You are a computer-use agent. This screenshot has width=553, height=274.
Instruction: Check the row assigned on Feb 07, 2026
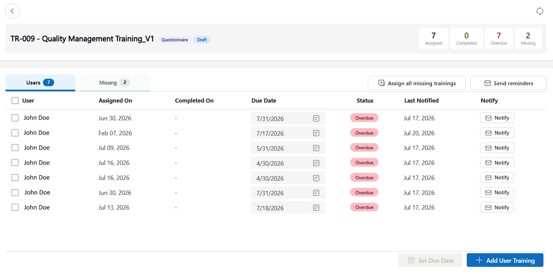tap(15, 133)
